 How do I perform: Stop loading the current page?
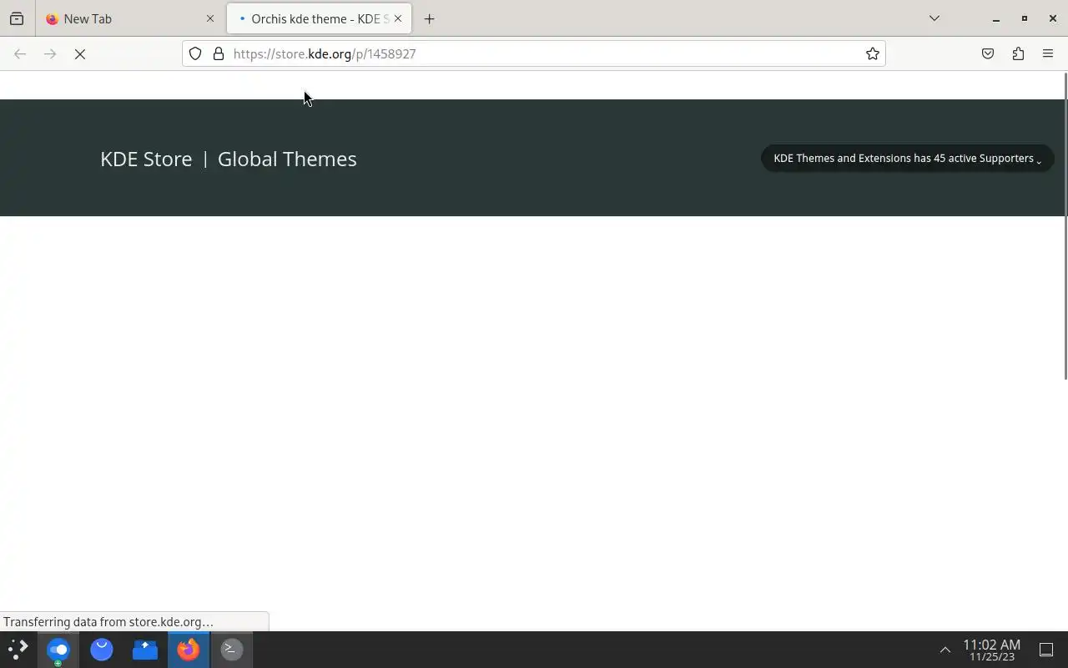coord(80,53)
